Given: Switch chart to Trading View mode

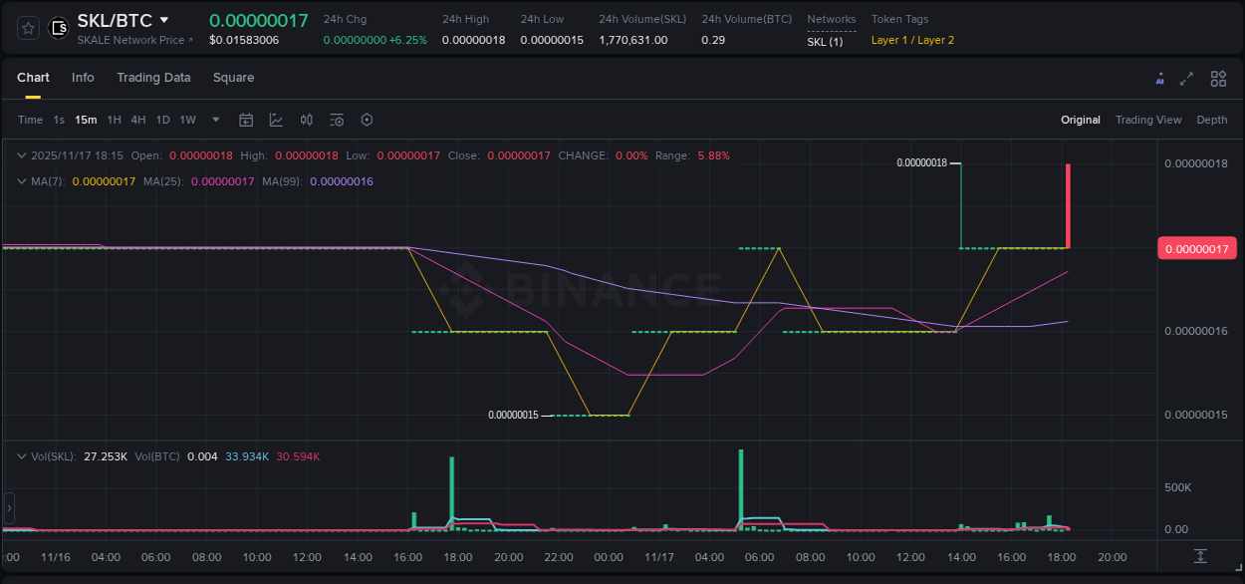Looking at the screenshot, I should 1148,120.
